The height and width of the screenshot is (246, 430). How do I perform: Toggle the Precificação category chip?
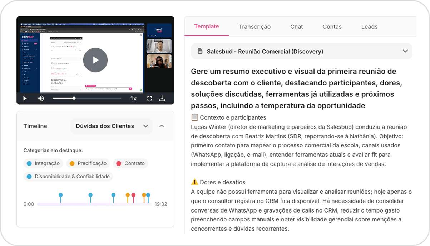click(x=88, y=163)
